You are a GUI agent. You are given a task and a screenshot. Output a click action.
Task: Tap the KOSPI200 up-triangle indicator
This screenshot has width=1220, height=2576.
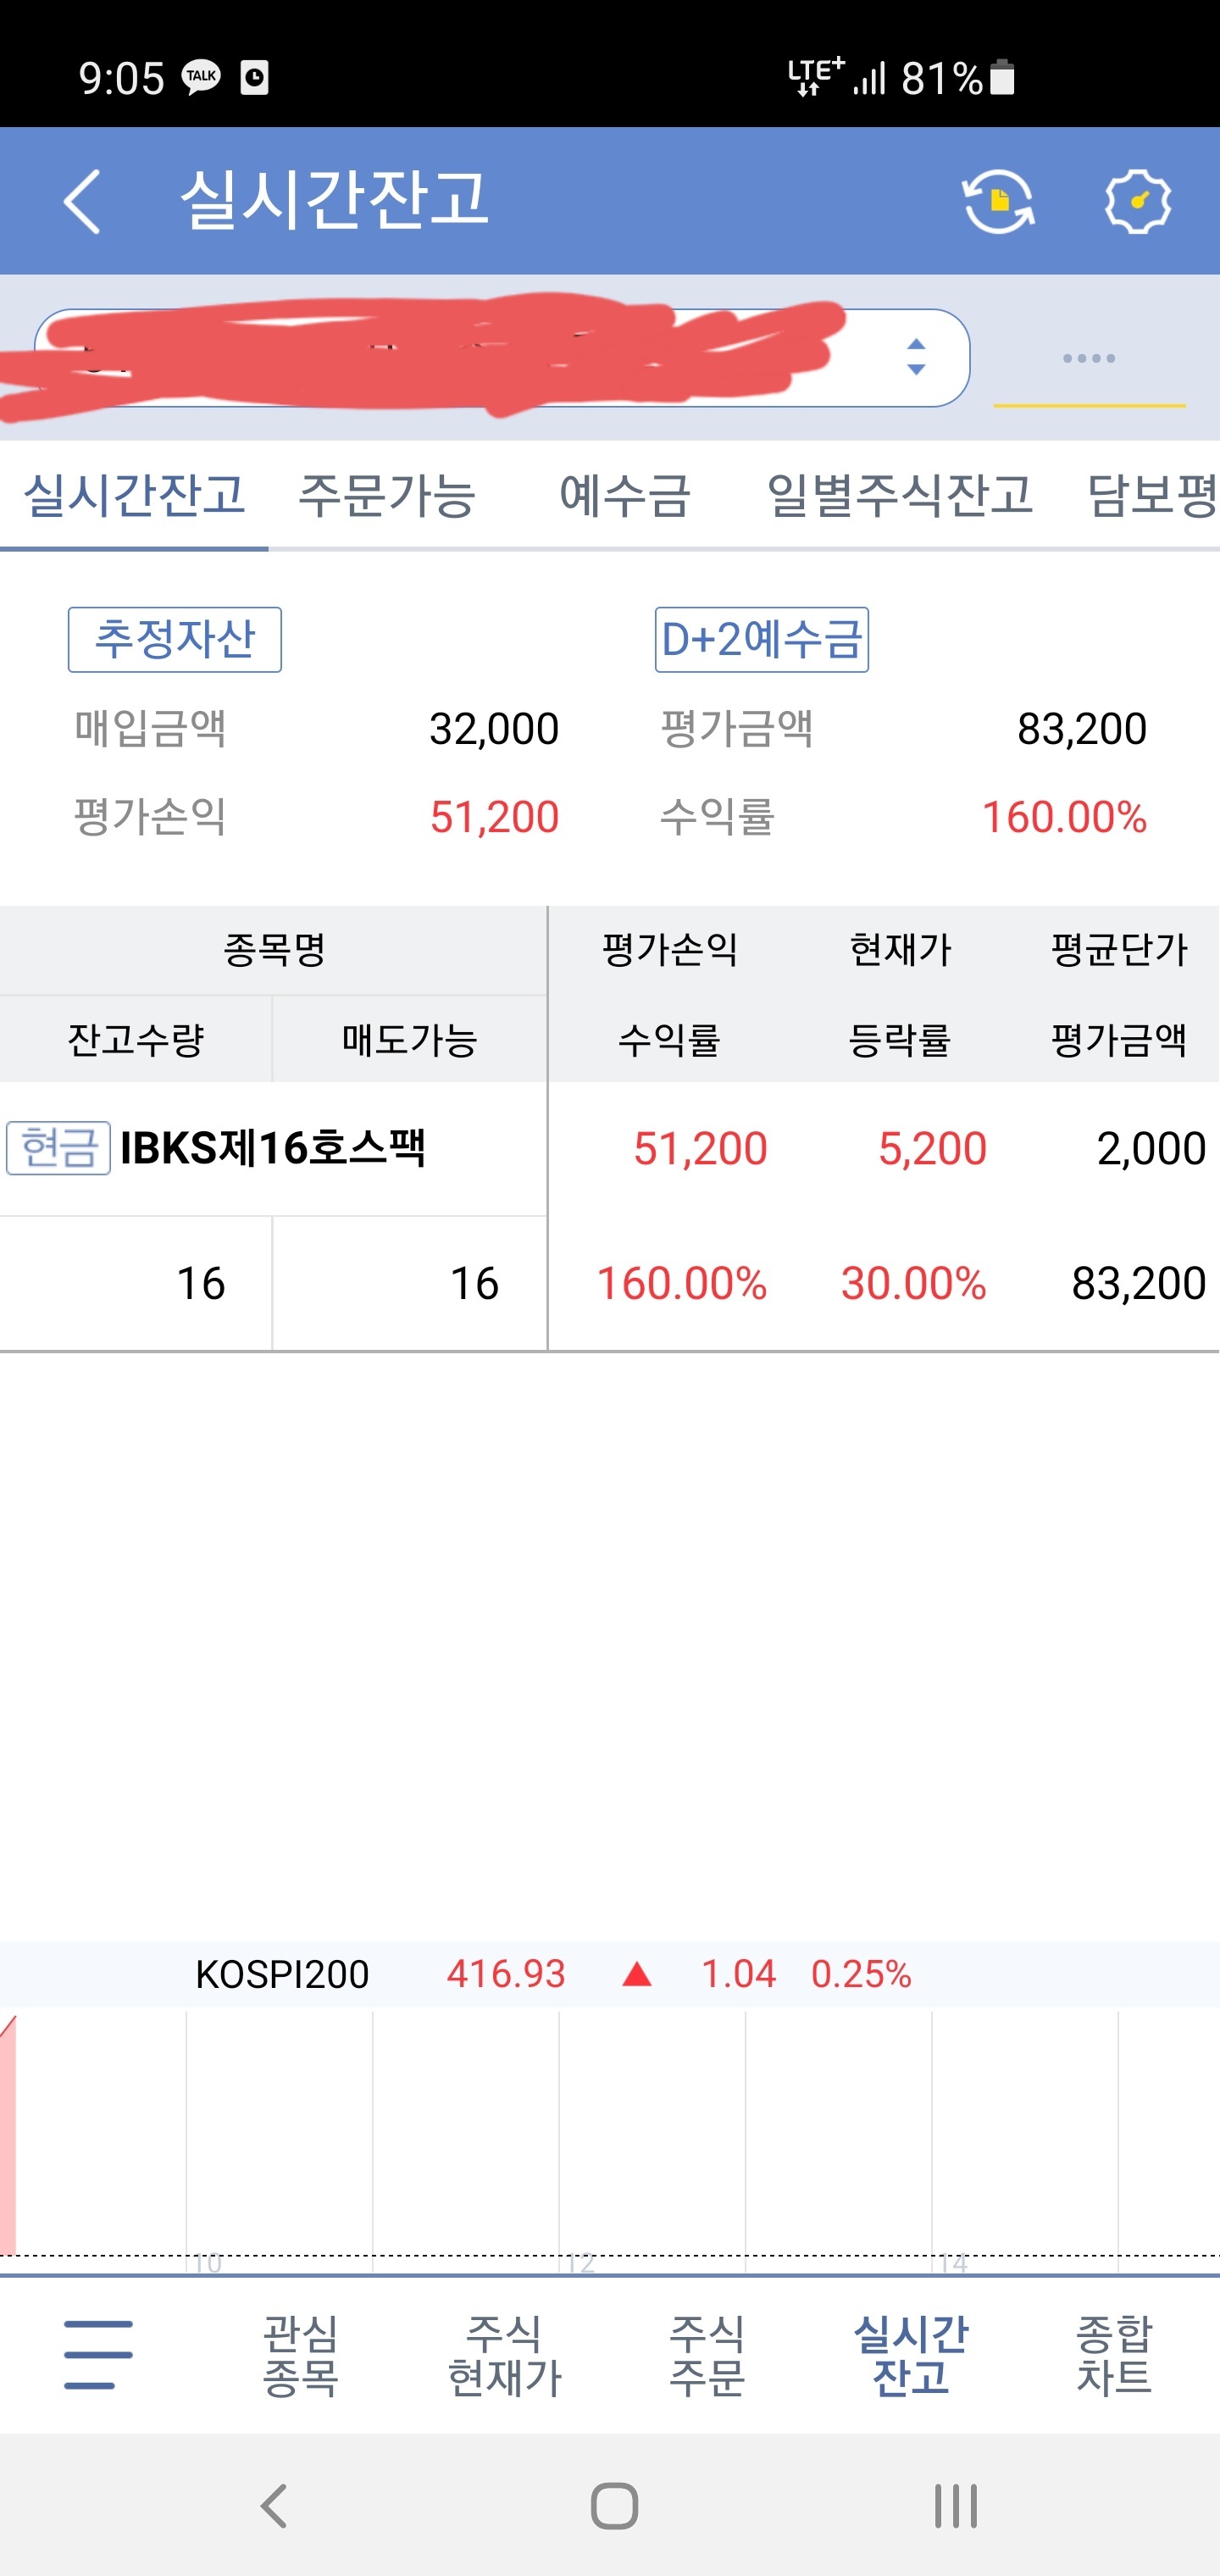pyautogui.click(x=637, y=1974)
